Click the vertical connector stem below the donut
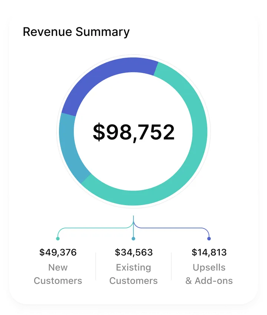The width and height of the screenshot is (267, 315). coord(133,219)
